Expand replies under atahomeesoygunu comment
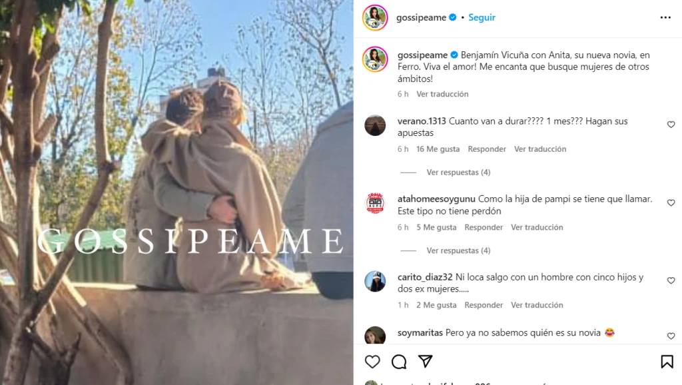 pos(458,250)
